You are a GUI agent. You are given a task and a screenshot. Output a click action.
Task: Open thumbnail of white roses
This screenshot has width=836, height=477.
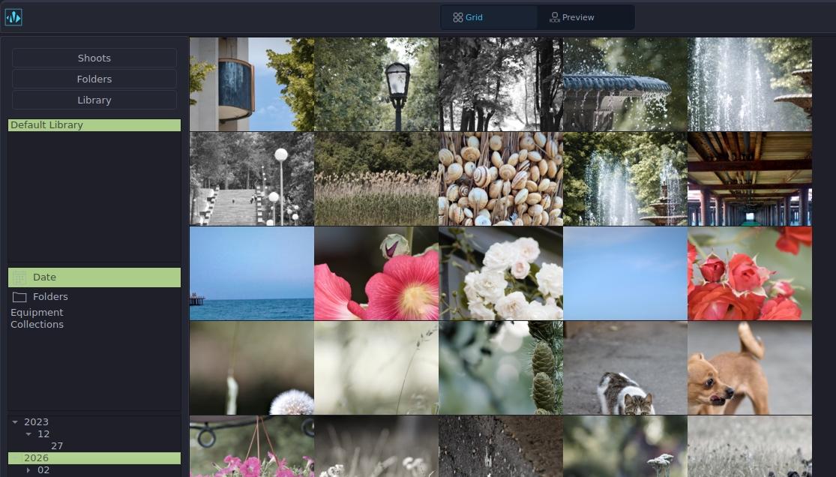click(501, 274)
